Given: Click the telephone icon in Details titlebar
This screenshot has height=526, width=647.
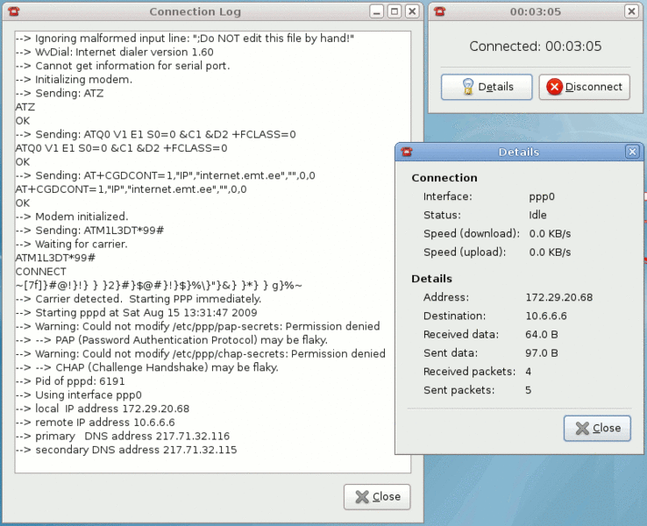Looking at the screenshot, I should 407,152.
